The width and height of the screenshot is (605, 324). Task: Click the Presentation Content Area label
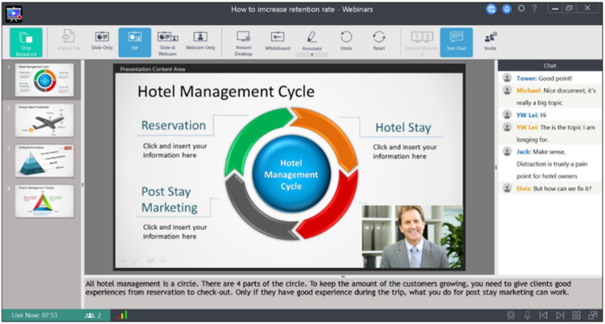pyautogui.click(x=152, y=69)
